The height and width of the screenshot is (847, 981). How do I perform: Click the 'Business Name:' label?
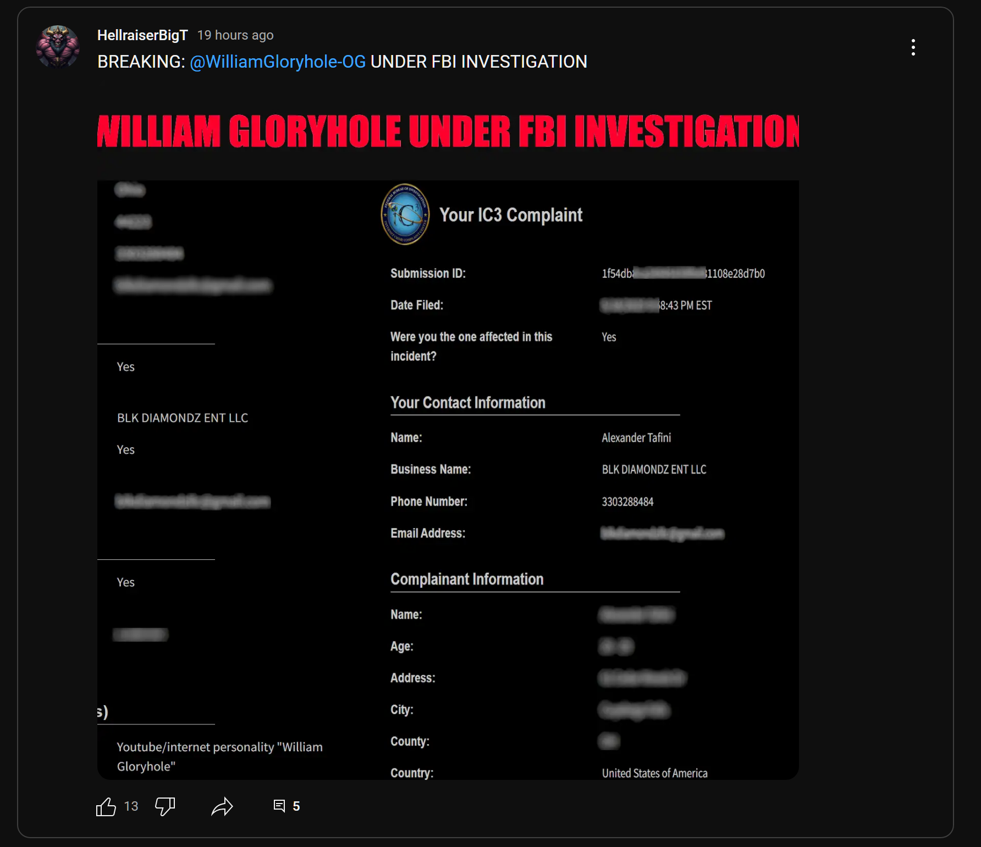431,470
